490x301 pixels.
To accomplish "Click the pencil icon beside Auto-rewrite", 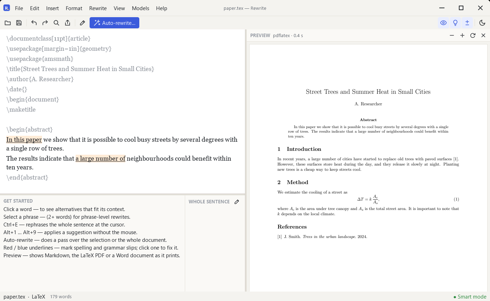I will point(82,23).
